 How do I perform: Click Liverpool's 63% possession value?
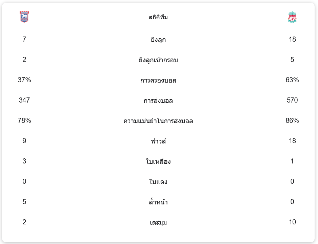click(x=292, y=80)
